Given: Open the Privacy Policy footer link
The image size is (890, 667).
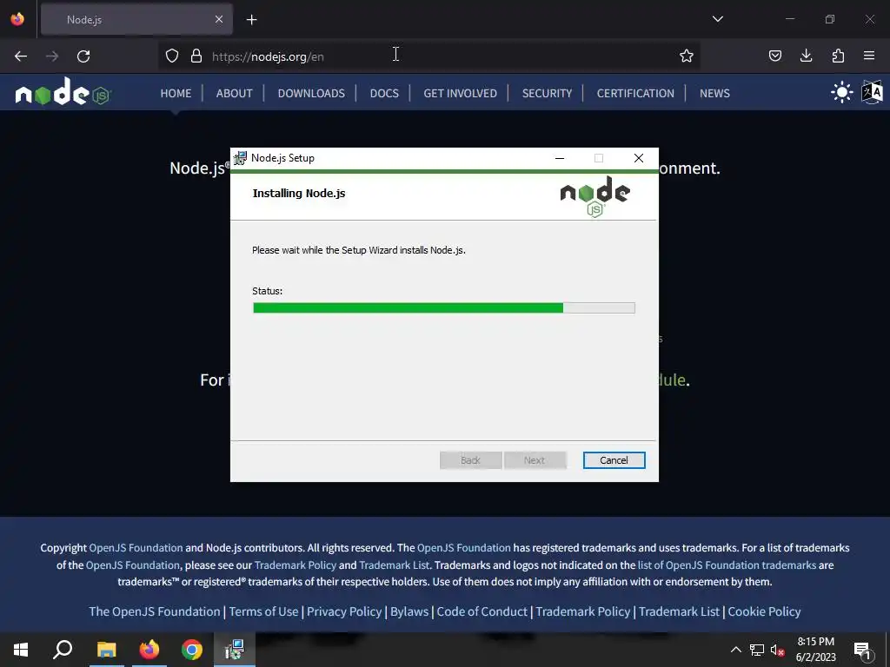Looking at the screenshot, I should click(344, 611).
